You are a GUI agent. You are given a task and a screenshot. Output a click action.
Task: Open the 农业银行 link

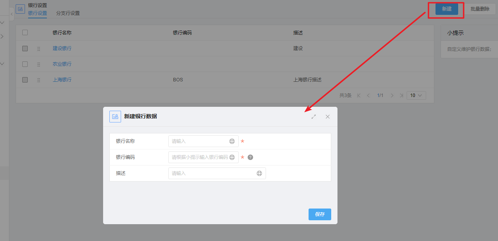[x=62, y=64]
